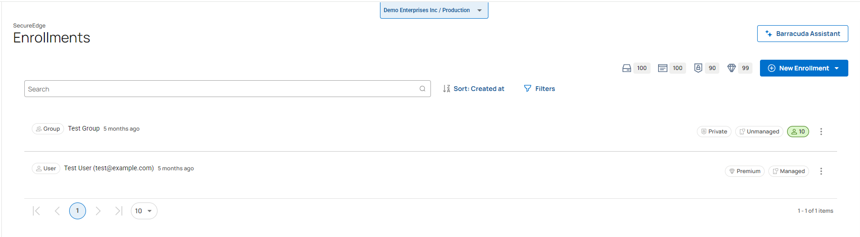Image resolution: width=860 pixels, height=237 pixels.
Task: Click the second license icon showing 100
Action: (x=662, y=68)
